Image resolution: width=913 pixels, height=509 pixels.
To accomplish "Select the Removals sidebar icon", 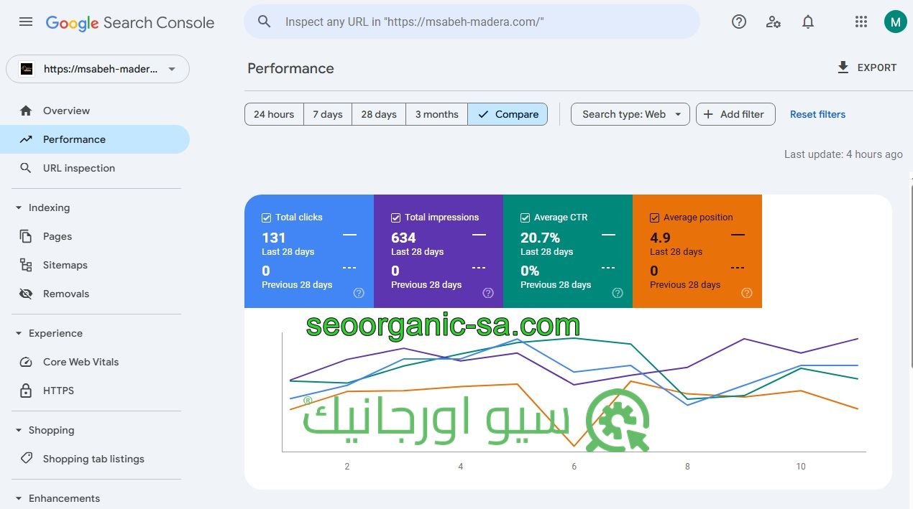I will 26,294.
